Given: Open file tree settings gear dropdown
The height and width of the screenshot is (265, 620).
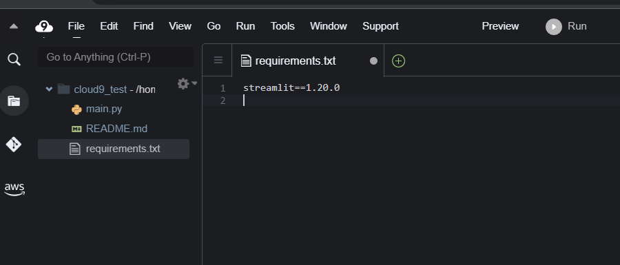Looking at the screenshot, I should coord(187,83).
